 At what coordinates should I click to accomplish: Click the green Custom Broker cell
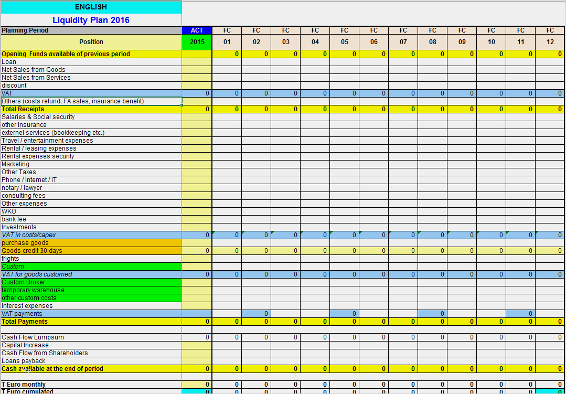91,282
